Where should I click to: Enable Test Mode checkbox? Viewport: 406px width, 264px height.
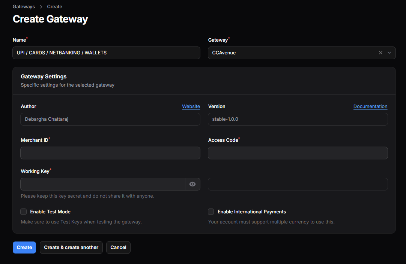click(23, 211)
